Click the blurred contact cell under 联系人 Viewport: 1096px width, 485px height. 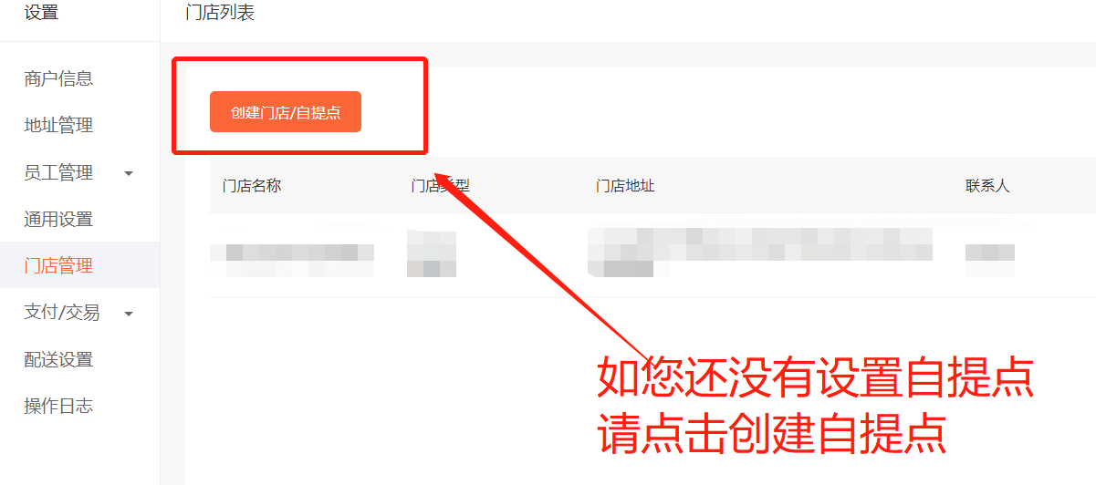point(990,261)
